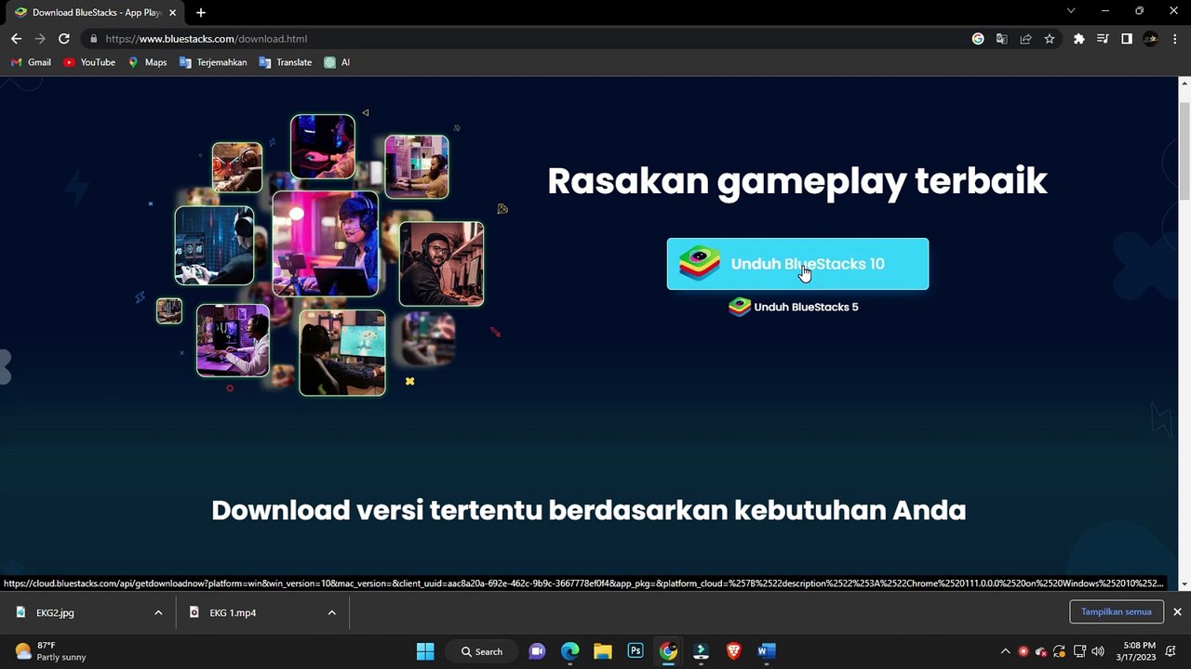The height and width of the screenshot is (669, 1191).
Task: Click the Unduh BlueStacks 5 link
Action: coord(794,307)
